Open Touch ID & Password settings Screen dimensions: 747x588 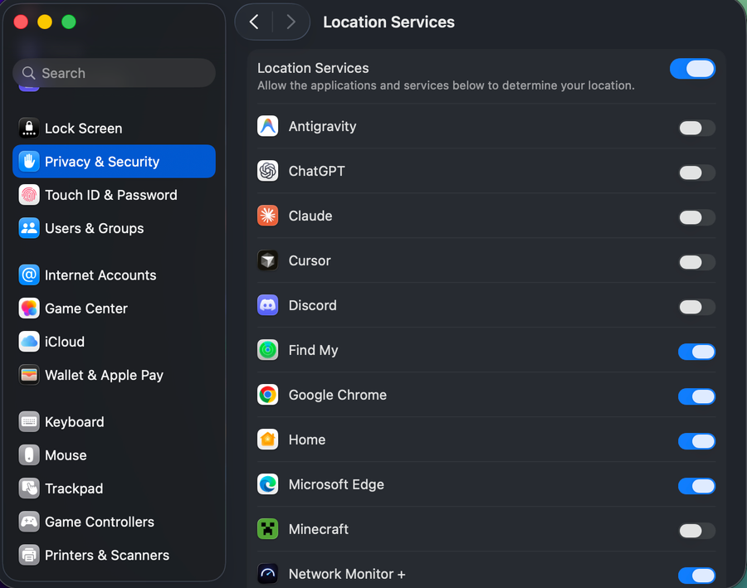tap(114, 195)
